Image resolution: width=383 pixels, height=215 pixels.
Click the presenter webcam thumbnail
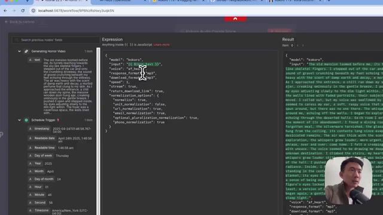click(x=348, y=180)
